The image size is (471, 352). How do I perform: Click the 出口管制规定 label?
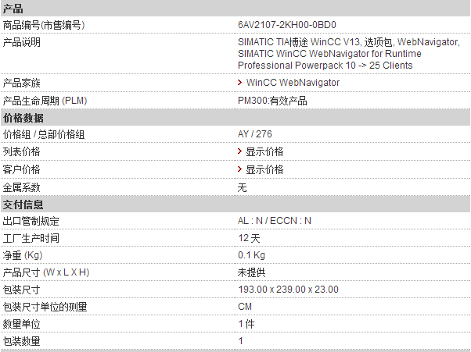[31, 221]
